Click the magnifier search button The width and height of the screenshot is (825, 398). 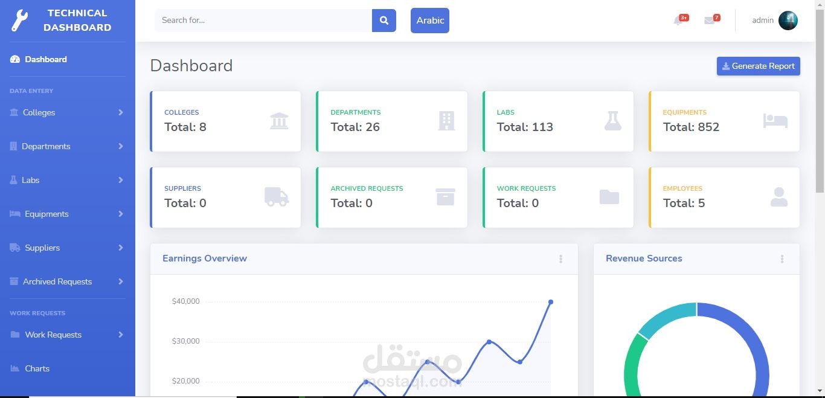(384, 20)
